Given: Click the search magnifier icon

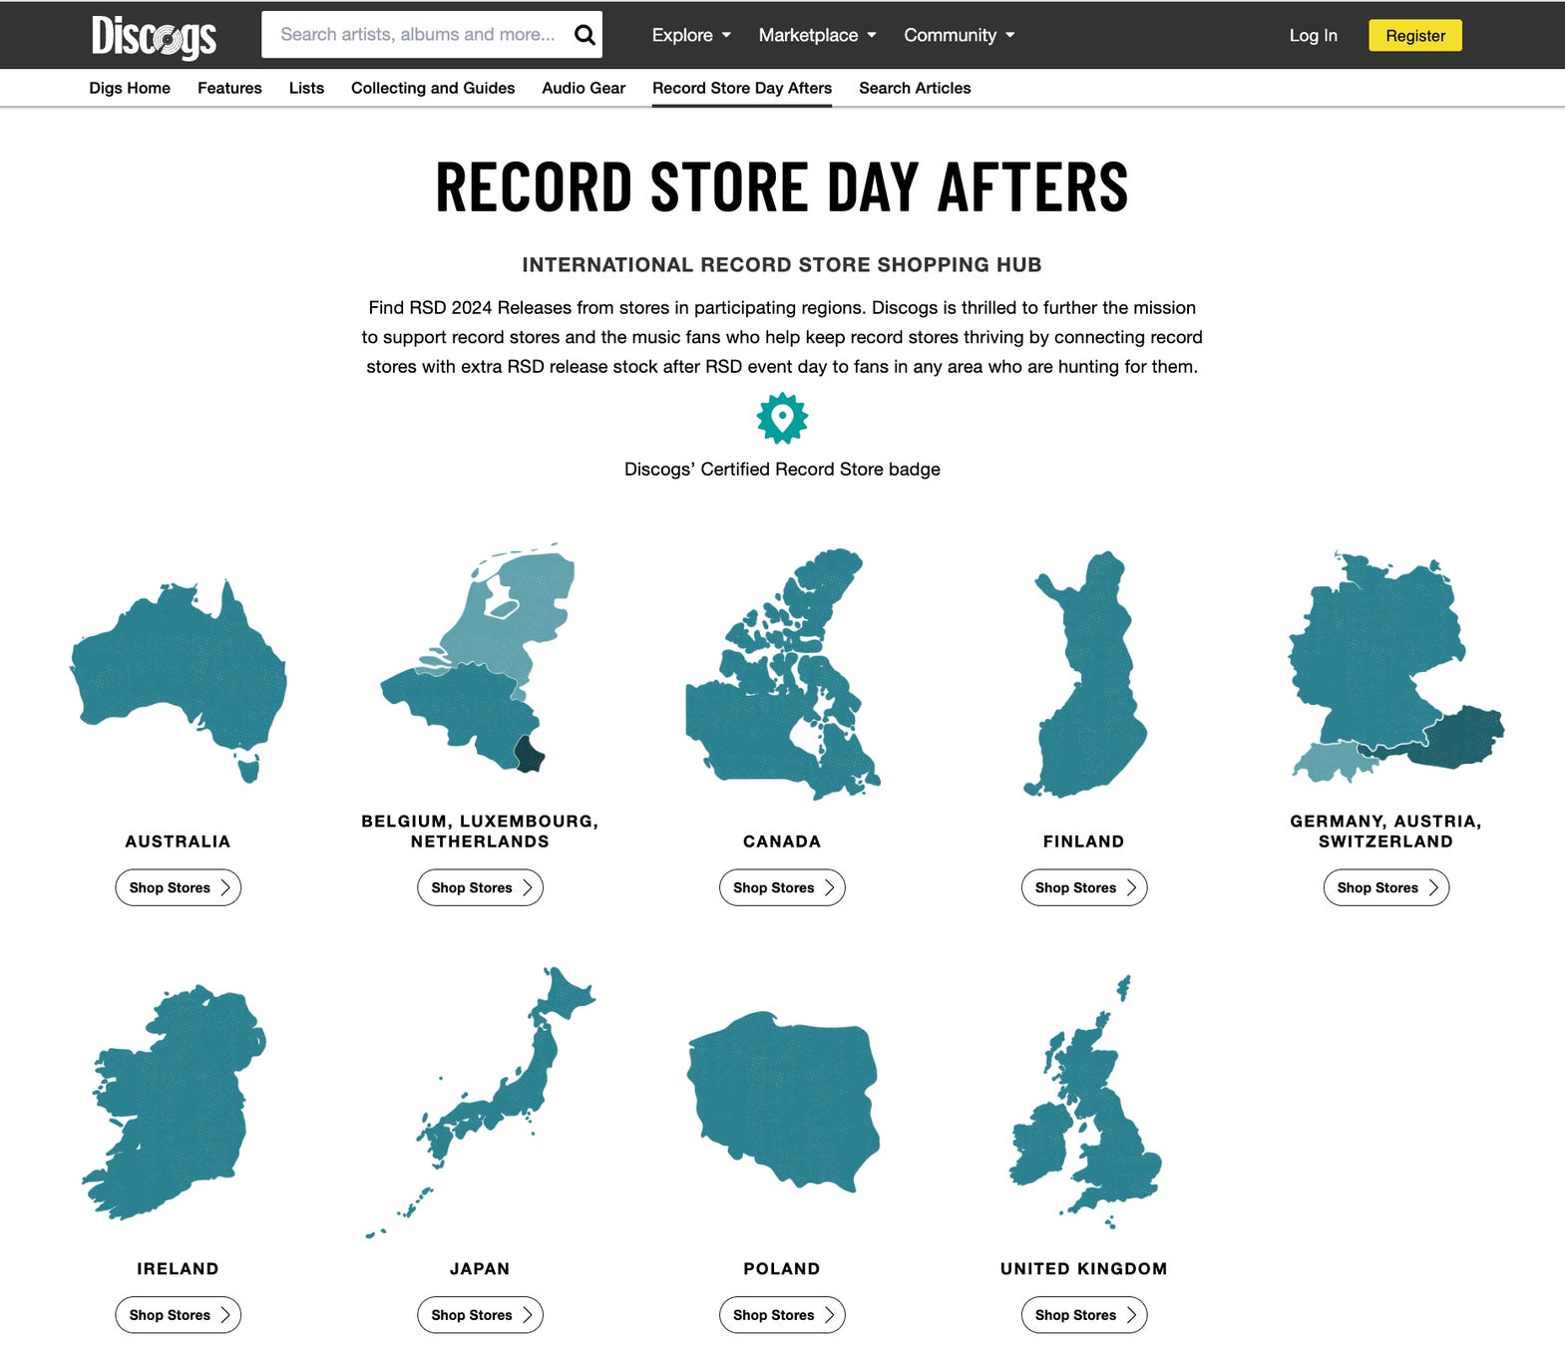Looking at the screenshot, I should tap(585, 35).
